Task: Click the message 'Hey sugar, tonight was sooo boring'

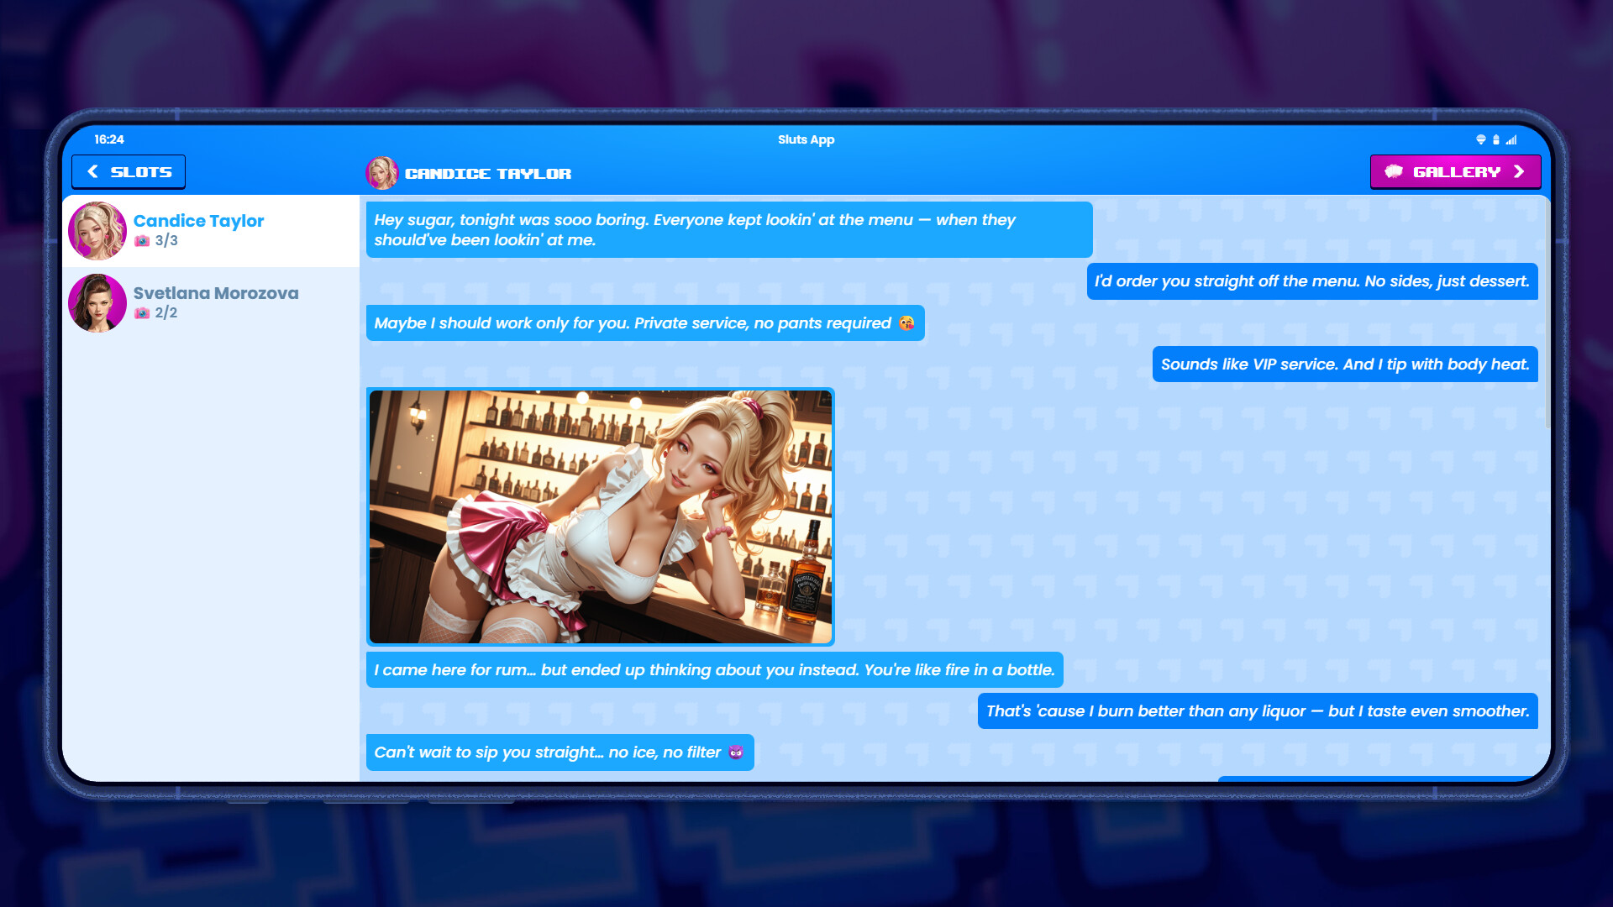Action: pos(729,230)
